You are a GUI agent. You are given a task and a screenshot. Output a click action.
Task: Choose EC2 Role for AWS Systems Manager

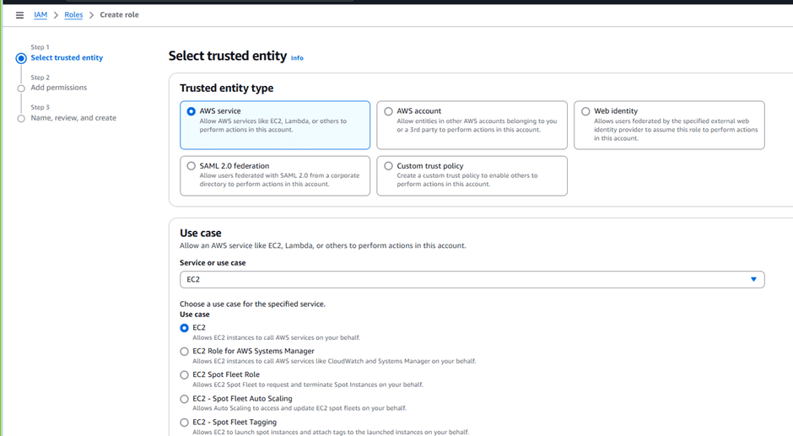(x=185, y=352)
